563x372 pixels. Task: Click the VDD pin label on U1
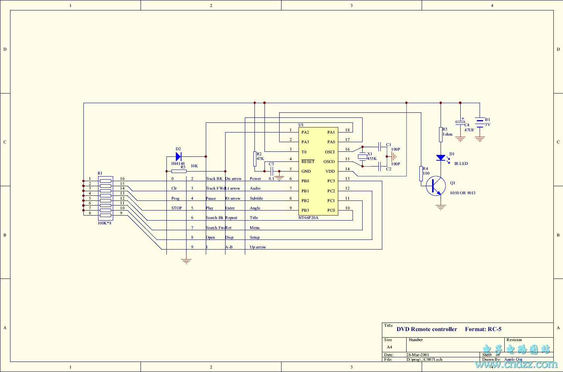(330, 171)
